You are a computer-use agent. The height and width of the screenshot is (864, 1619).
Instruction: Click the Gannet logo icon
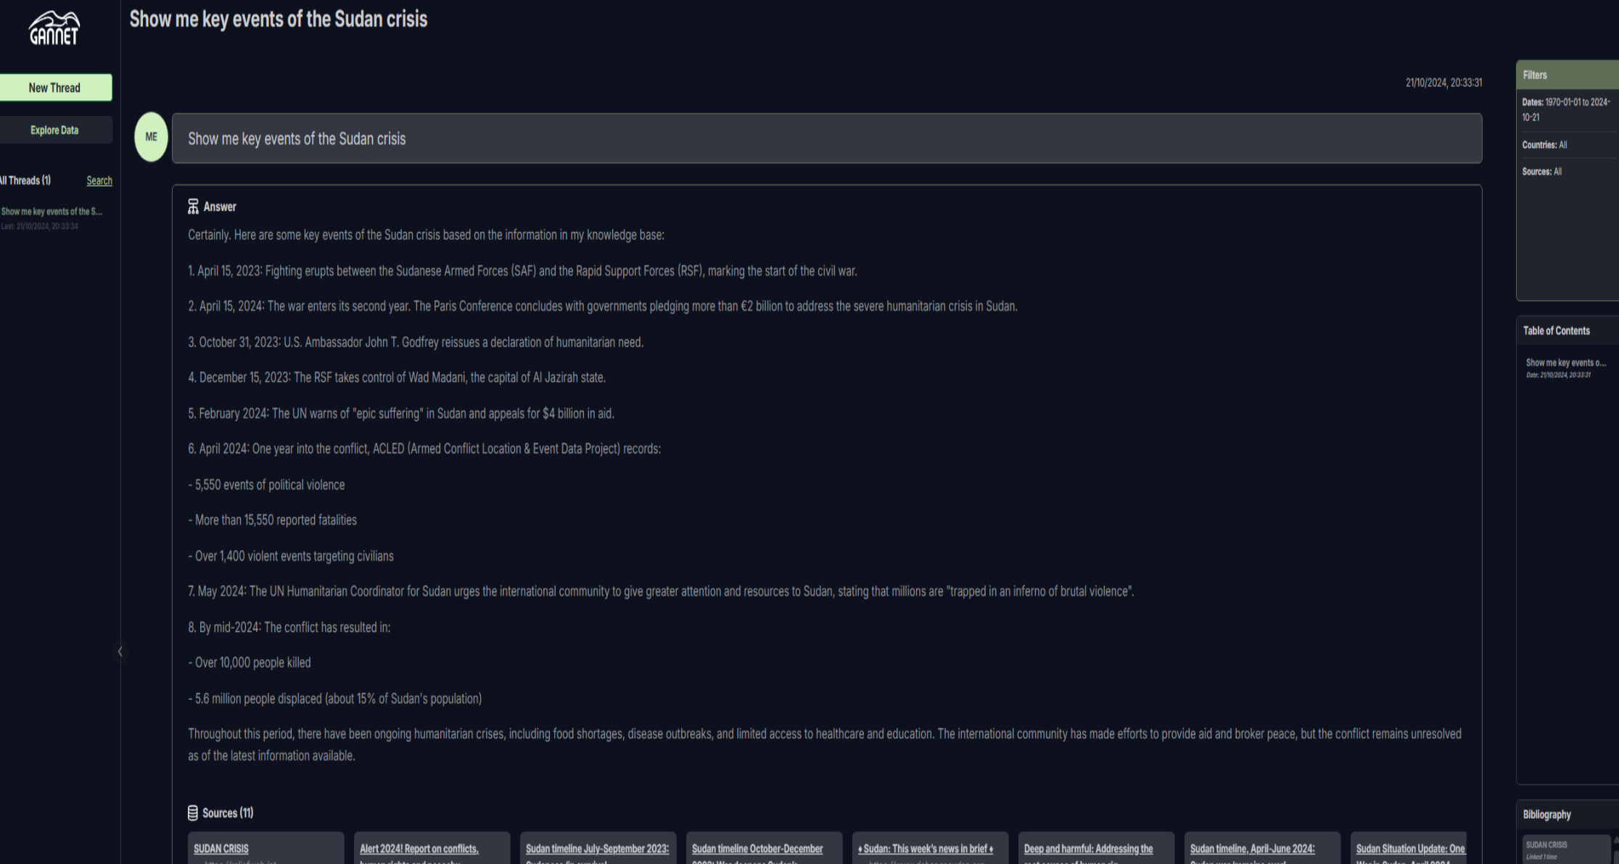54,28
